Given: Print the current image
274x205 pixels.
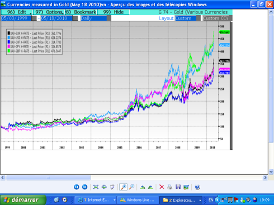Looking at the screenshot, I should click(x=169, y=187).
